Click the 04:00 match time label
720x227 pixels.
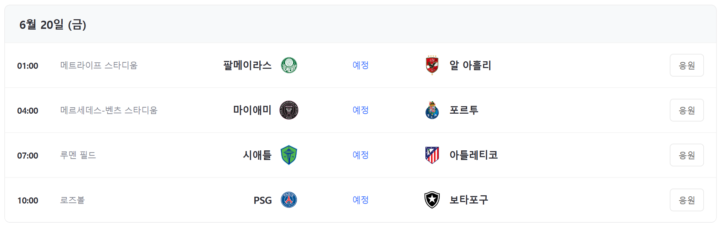coord(28,110)
